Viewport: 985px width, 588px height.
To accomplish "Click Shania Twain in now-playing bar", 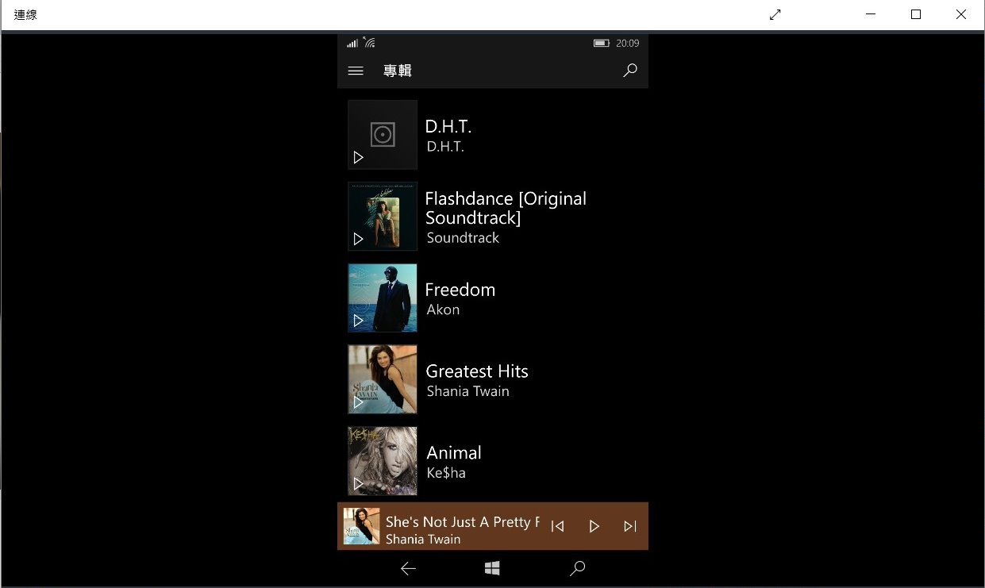I will [x=423, y=539].
